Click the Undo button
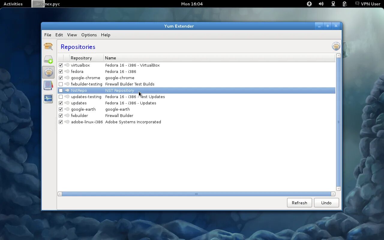 tap(326, 203)
